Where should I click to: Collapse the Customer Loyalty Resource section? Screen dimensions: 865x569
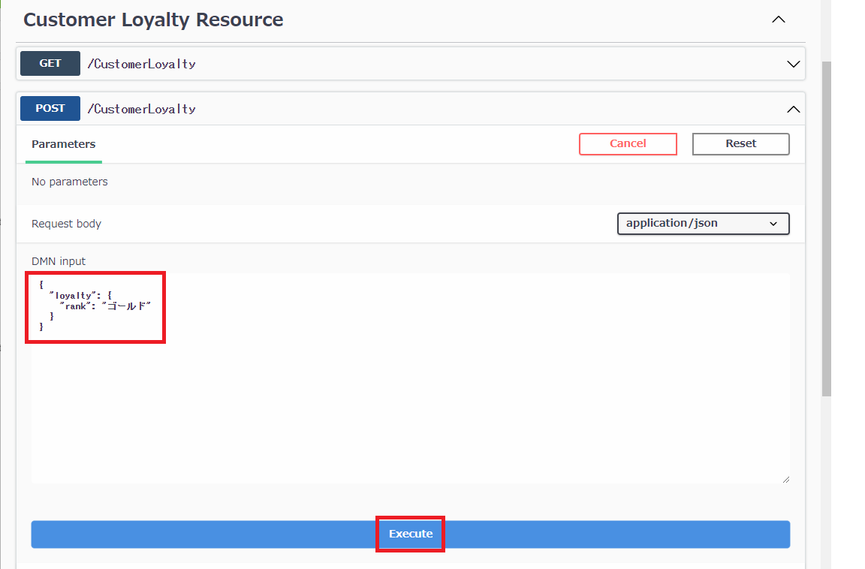tap(779, 20)
